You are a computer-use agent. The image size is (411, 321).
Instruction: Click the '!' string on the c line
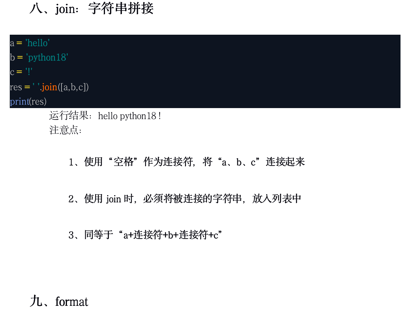(x=29, y=72)
